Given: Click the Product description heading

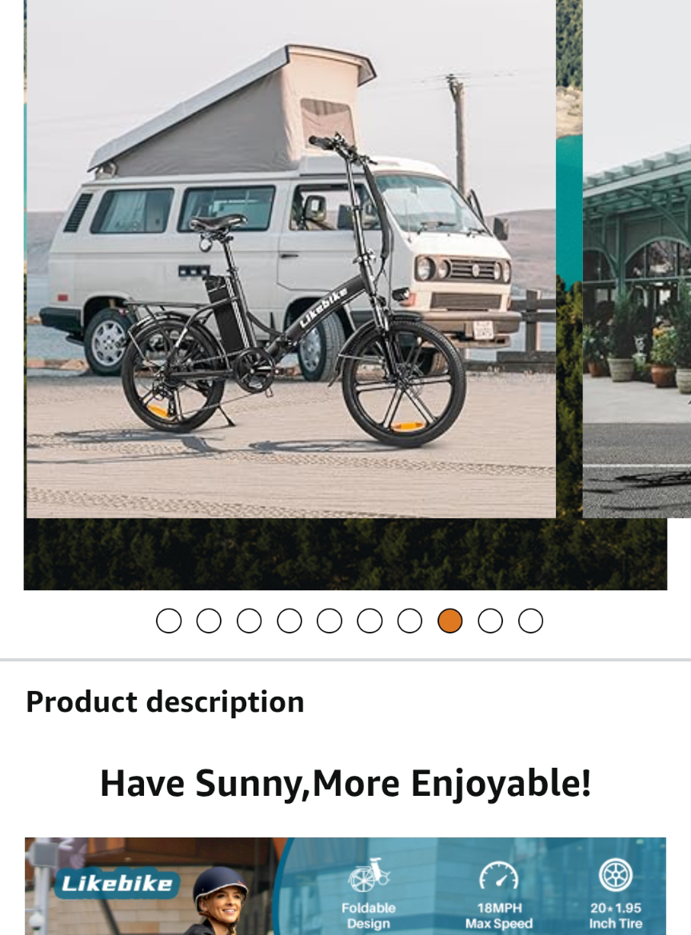Looking at the screenshot, I should [165, 701].
